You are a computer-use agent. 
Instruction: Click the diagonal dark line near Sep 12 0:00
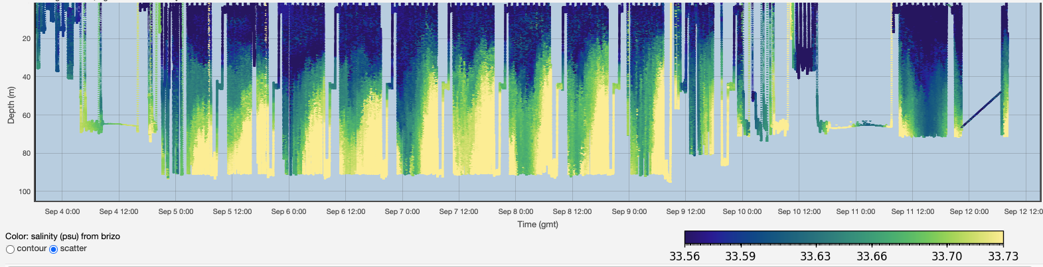(x=981, y=109)
